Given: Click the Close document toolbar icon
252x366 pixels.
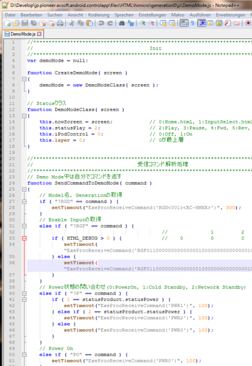Looking at the screenshot, I should tap(43, 23).
